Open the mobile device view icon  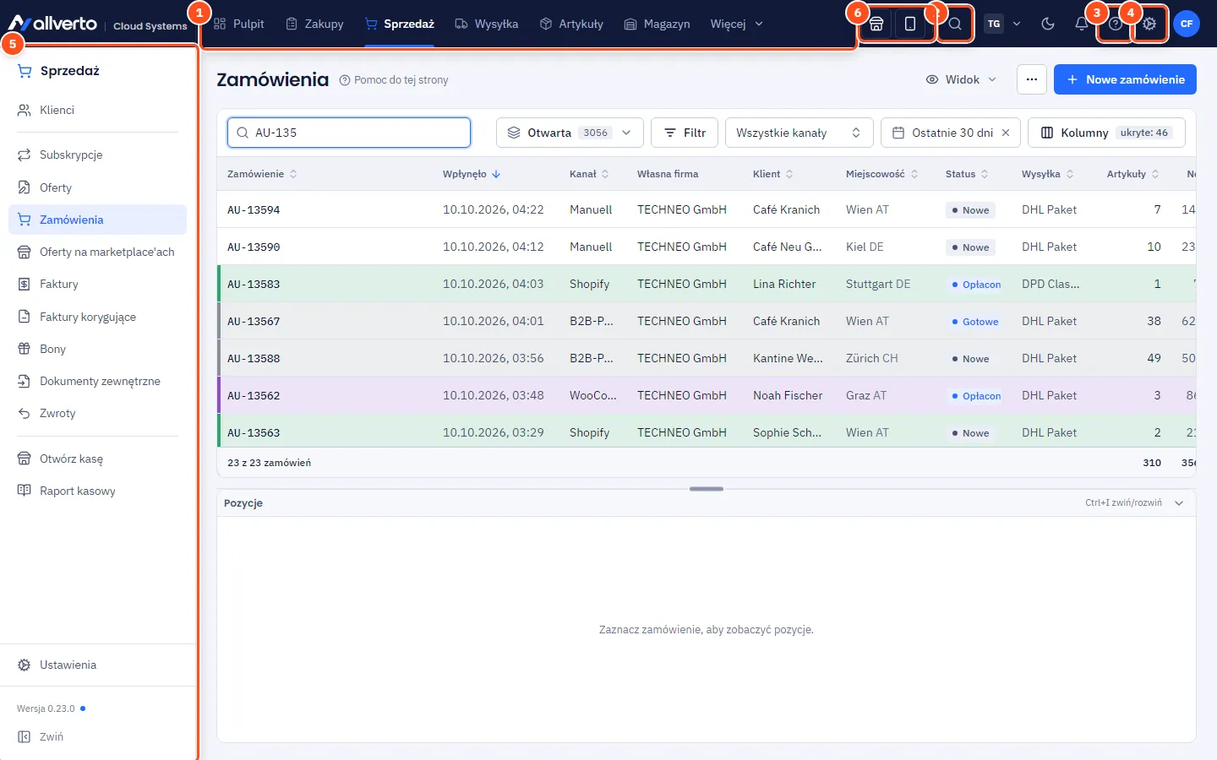click(x=910, y=24)
